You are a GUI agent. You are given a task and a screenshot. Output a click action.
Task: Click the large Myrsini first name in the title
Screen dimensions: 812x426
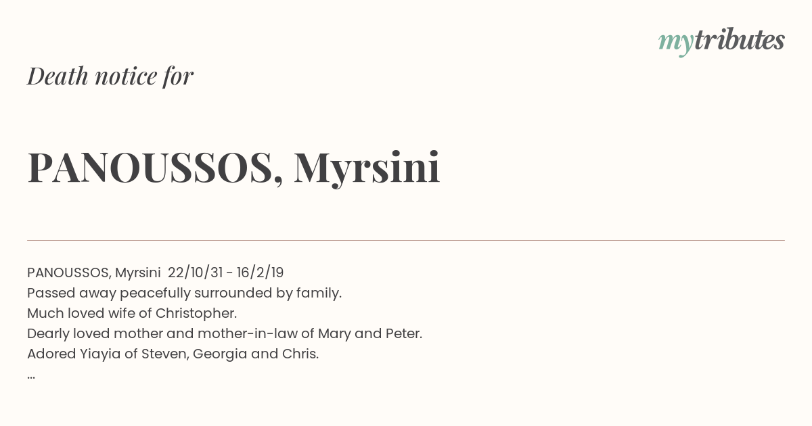[367, 169]
